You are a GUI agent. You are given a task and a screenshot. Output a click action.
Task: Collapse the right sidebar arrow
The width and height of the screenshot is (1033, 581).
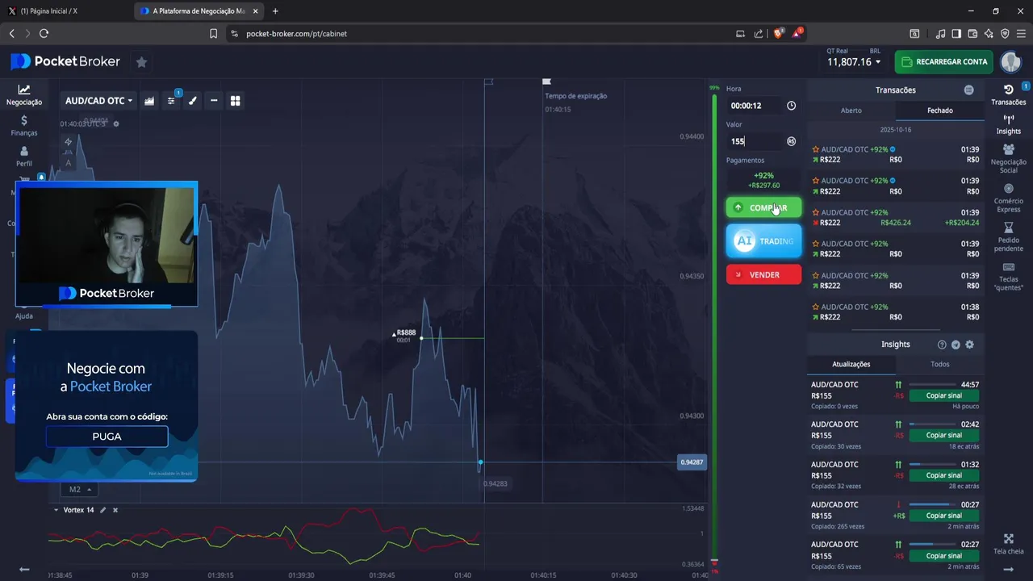click(x=1008, y=570)
